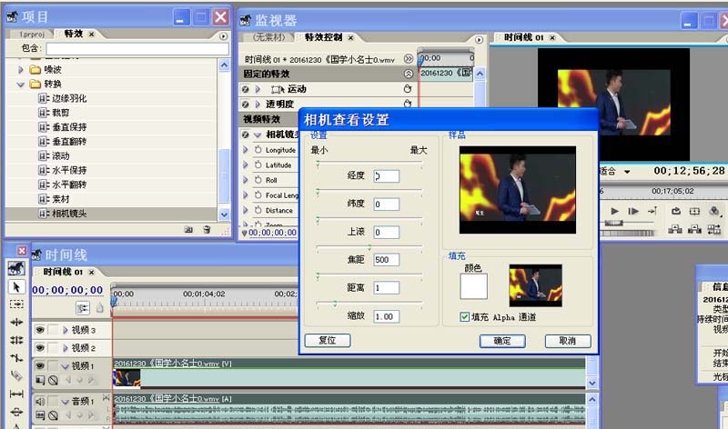
Task: Click the loop icon in program monitor
Action: click(x=675, y=211)
